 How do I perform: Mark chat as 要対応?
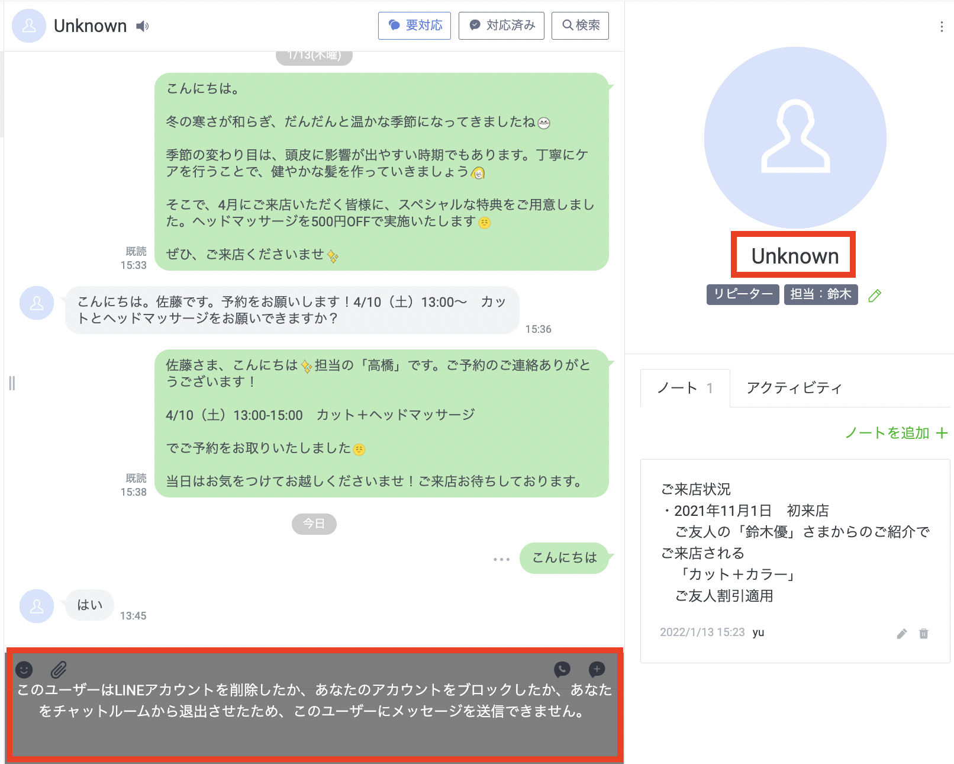click(x=414, y=25)
